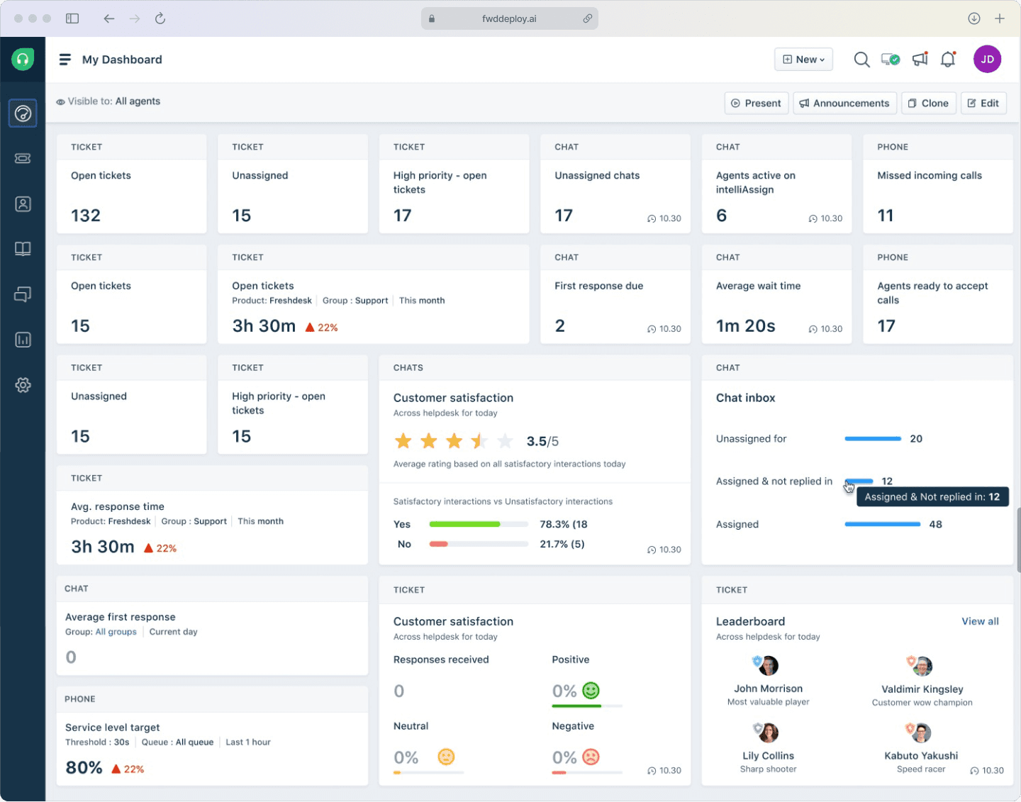Screen dimensions: 1021x802
Task: Click Assigned & not replied in label
Action: click(x=774, y=481)
